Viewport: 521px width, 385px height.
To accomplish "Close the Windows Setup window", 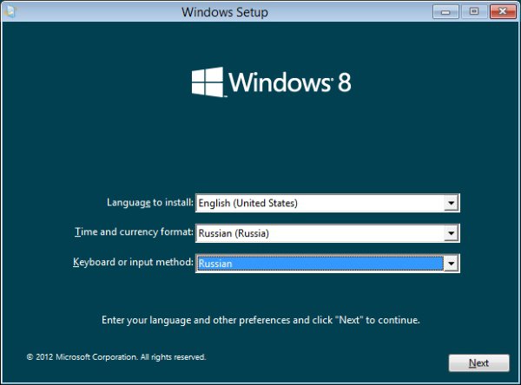I will pos(500,11).
